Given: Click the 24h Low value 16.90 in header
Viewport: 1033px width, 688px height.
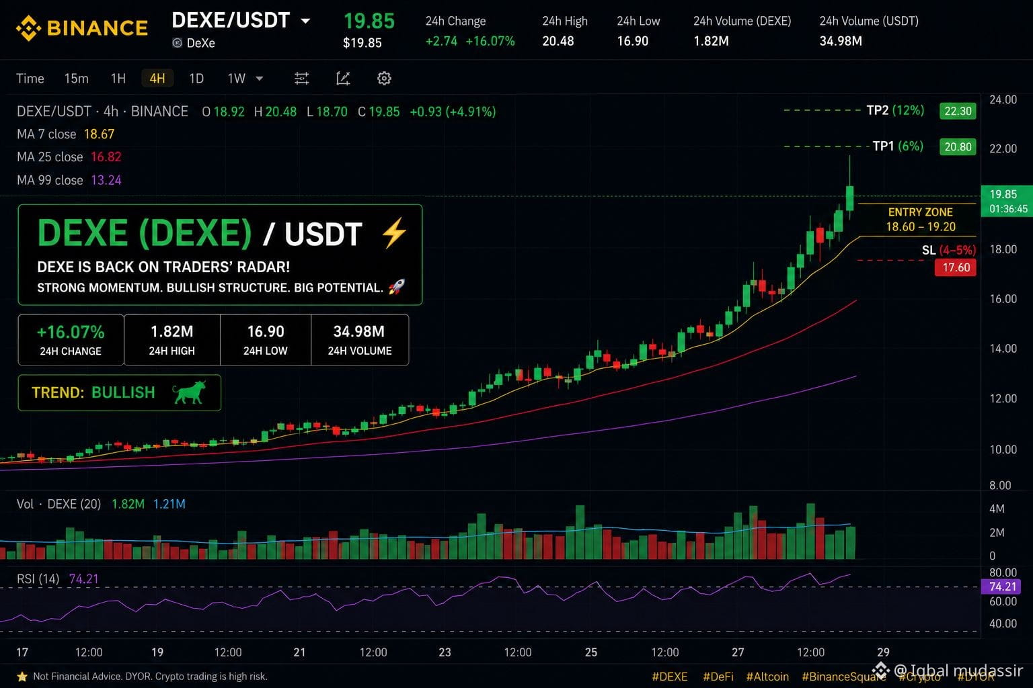Looking at the screenshot, I should coord(633,41).
